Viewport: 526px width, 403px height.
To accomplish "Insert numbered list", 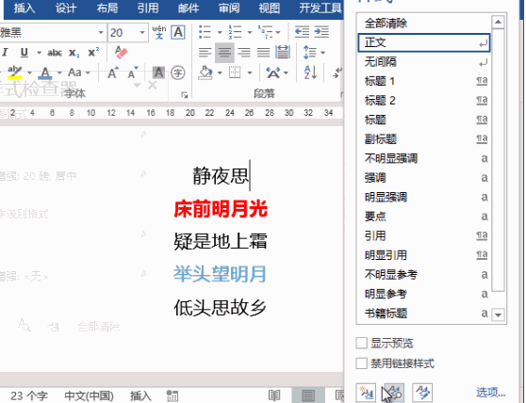I will pyautogui.click(x=235, y=32).
